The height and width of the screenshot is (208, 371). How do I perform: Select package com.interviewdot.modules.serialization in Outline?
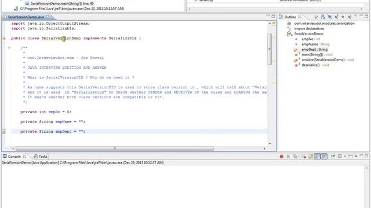coord(324,23)
